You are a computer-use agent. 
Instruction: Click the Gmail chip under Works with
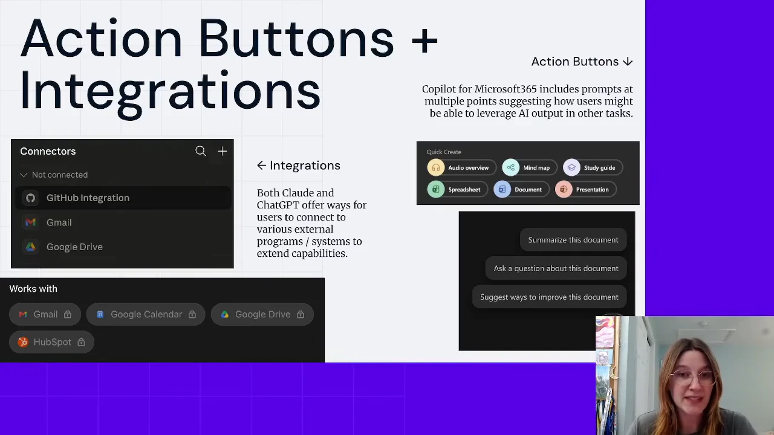click(45, 314)
